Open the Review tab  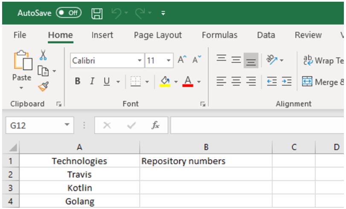pyautogui.click(x=308, y=35)
